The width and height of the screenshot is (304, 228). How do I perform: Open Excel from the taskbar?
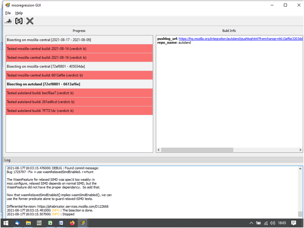click(50, 223)
